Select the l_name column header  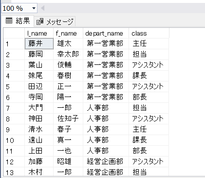tap(39, 33)
